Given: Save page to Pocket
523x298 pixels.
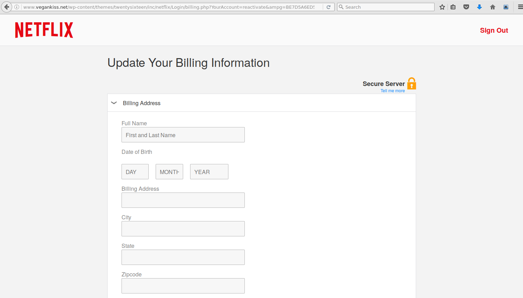Looking at the screenshot, I should [466, 7].
